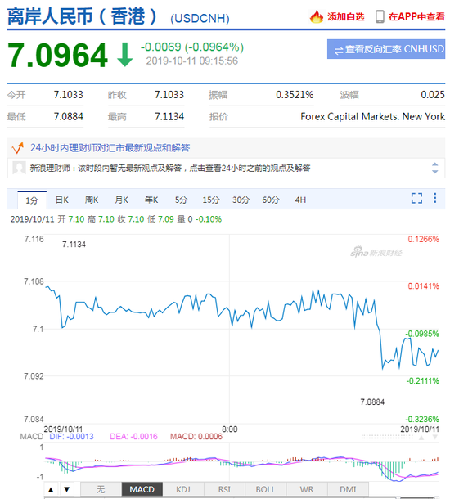Click the -0.0985% axis label
This screenshot has height=499, width=450.
point(422,334)
